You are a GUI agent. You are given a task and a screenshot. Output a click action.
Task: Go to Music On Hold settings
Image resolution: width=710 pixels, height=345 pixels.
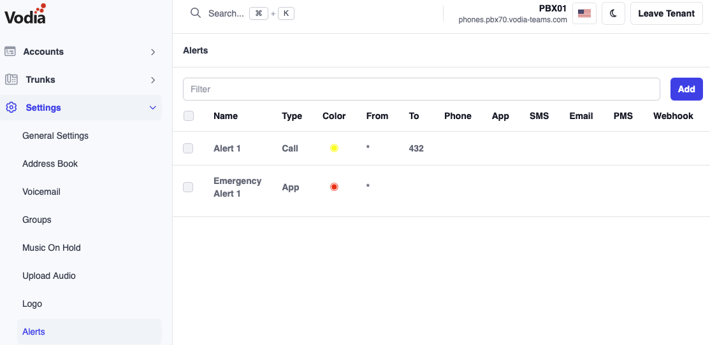[x=52, y=248]
